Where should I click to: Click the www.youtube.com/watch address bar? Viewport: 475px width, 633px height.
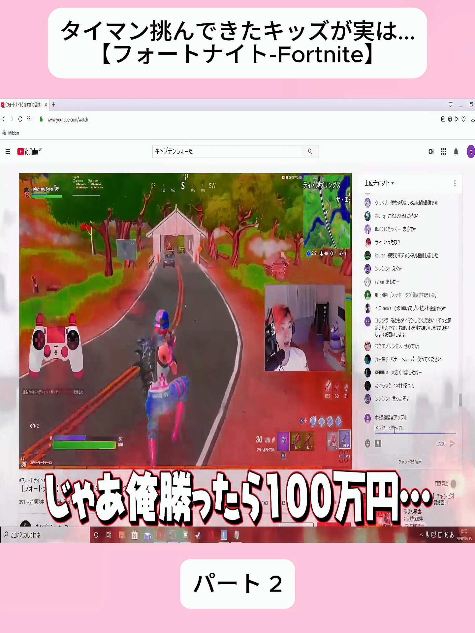[x=68, y=119]
